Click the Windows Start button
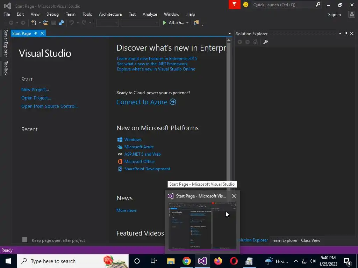The height and width of the screenshot is (268, 358). coord(8,261)
